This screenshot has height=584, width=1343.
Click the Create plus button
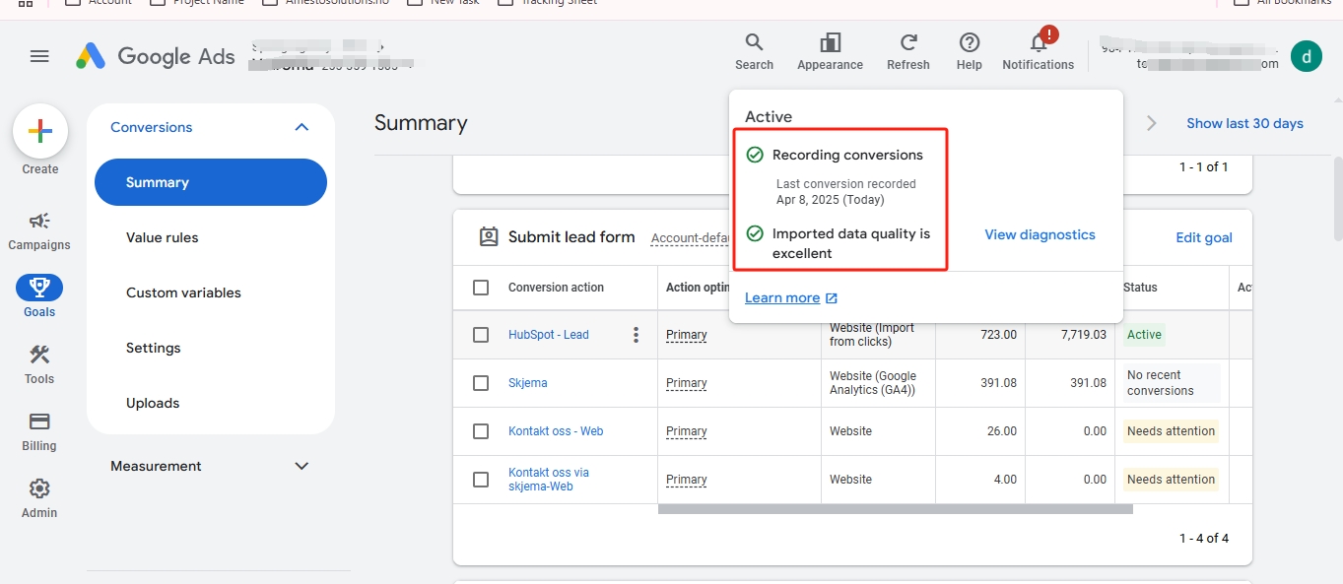click(40, 132)
